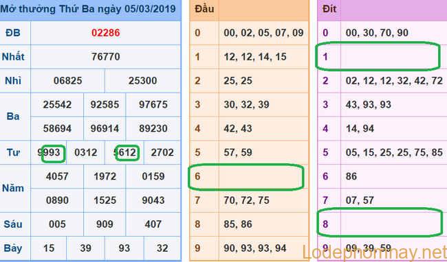Click seventh prize number 39 in Bảy row
This screenshot has width=447, height=262.
pyautogui.click(x=86, y=248)
